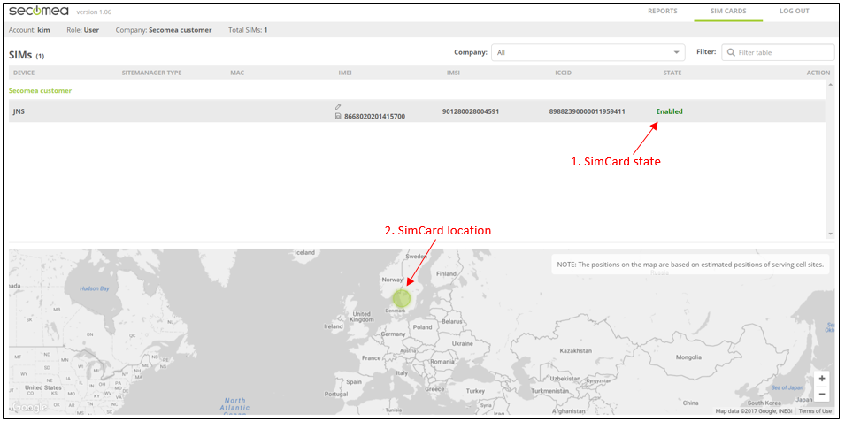Viewport: 845px width, 422px height.
Task: Click the ACTION column header
Action: tap(818, 73)
